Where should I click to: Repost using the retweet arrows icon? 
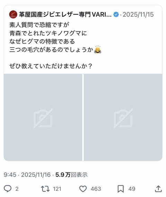[45, 189]
